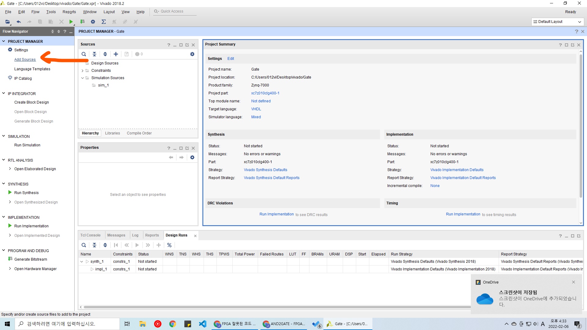Collapse the synth_1 run row
This screenshot has height=330, width=587.
[x=82, y=262]
